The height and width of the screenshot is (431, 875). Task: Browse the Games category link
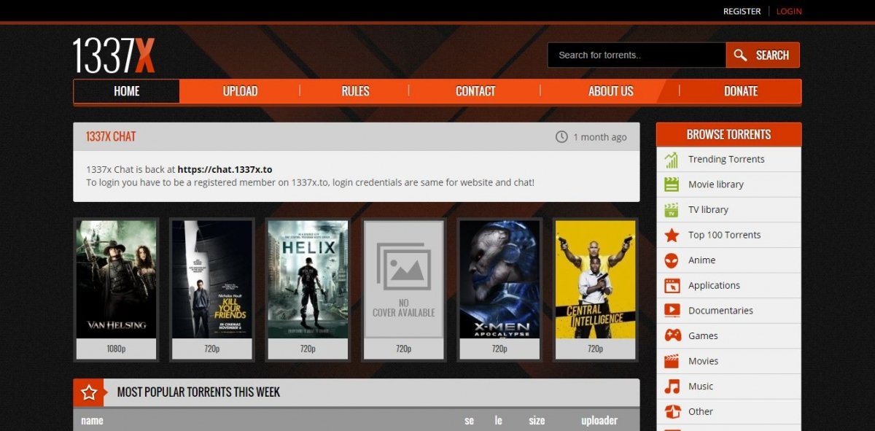coord(703,336)
